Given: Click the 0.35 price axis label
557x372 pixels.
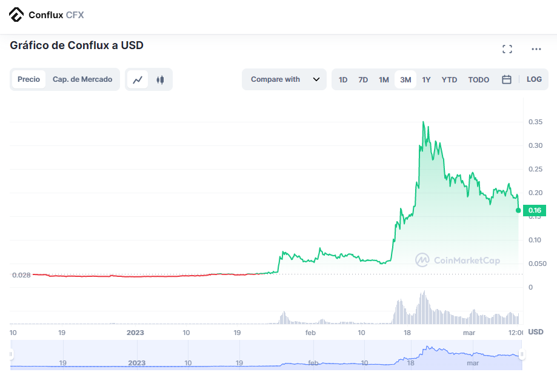Looking at the screenshot, I should coord(535,122).
